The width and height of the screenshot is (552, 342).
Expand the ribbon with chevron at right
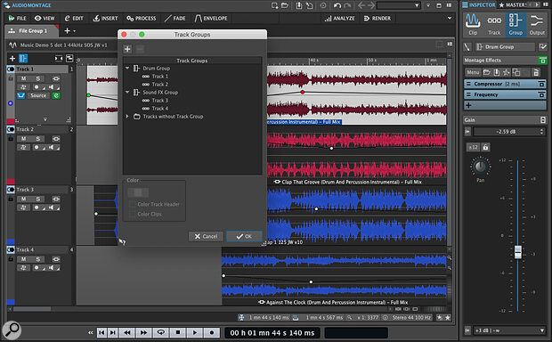pos(450,18)
